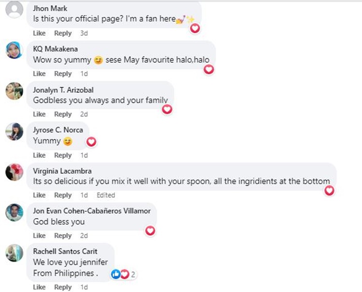Like Virginia Lacambra's comment
Viewport: 362px width, 292px height.
[39, 195]
